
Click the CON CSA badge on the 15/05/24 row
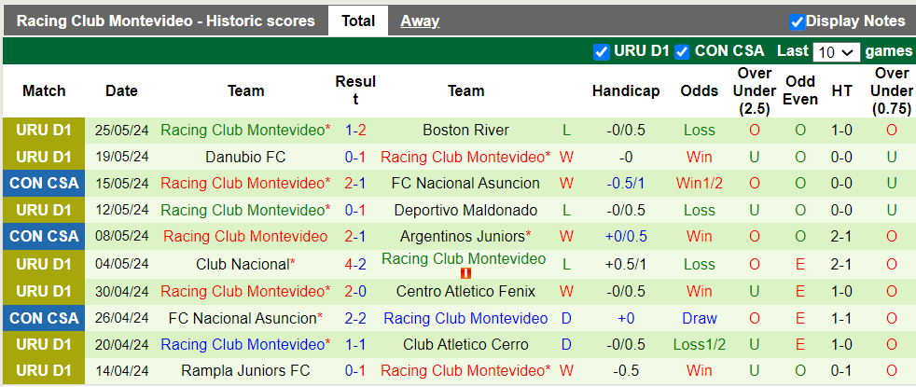click(44, 184)
